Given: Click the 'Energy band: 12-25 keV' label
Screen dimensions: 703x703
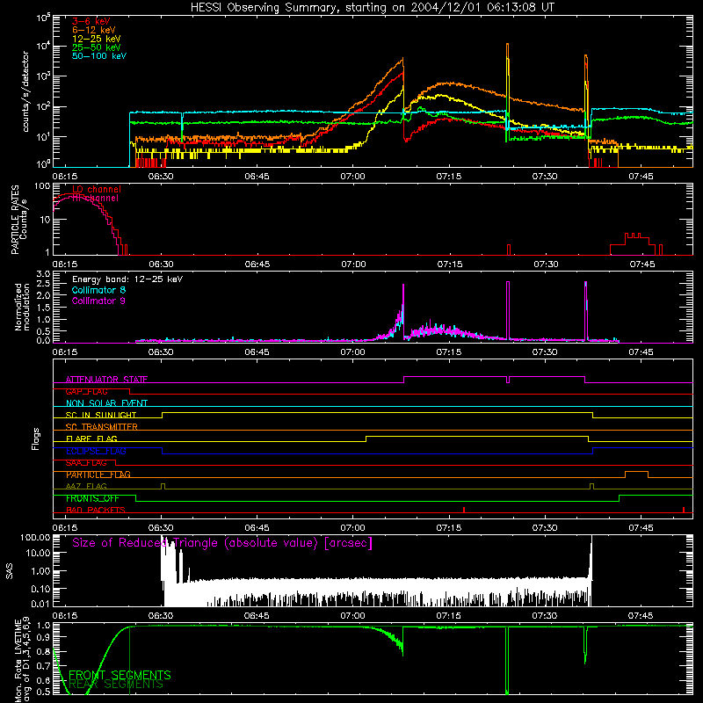Looking at the screenshot, I should (127, 279).
